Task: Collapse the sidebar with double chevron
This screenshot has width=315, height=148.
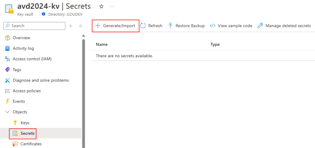Action: (x=81, y=26)
